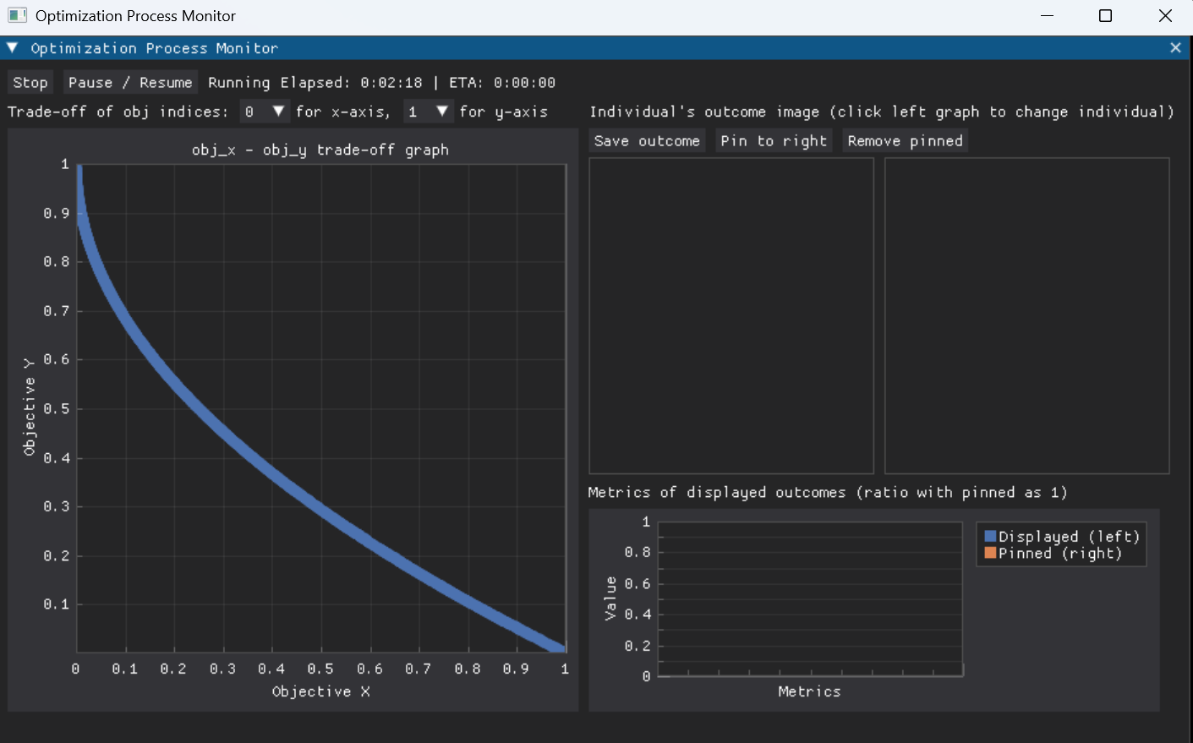Collapse the Optimization Process Monitor panel triangle
Screen dimensions: 1193x743
click(11, 48)
